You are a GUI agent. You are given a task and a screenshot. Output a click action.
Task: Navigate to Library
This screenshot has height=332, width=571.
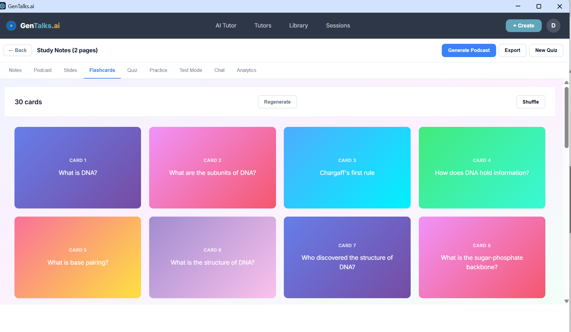tap(298, 26)
